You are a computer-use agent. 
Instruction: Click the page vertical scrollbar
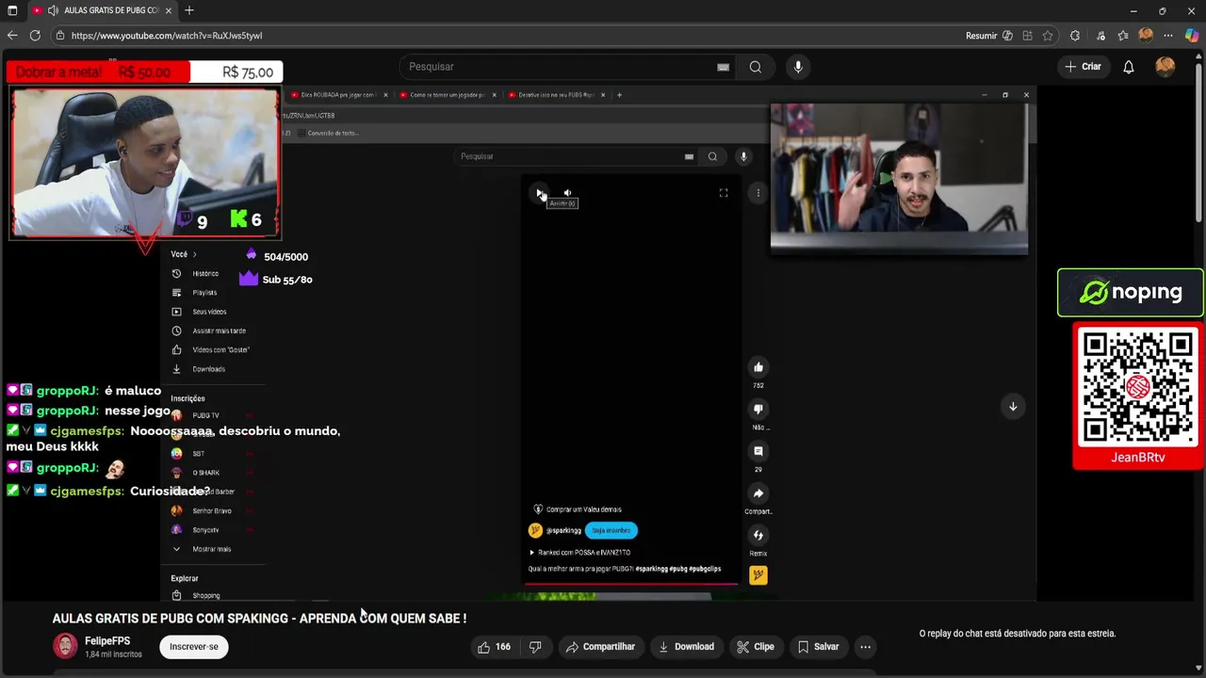click(1200, 141)
